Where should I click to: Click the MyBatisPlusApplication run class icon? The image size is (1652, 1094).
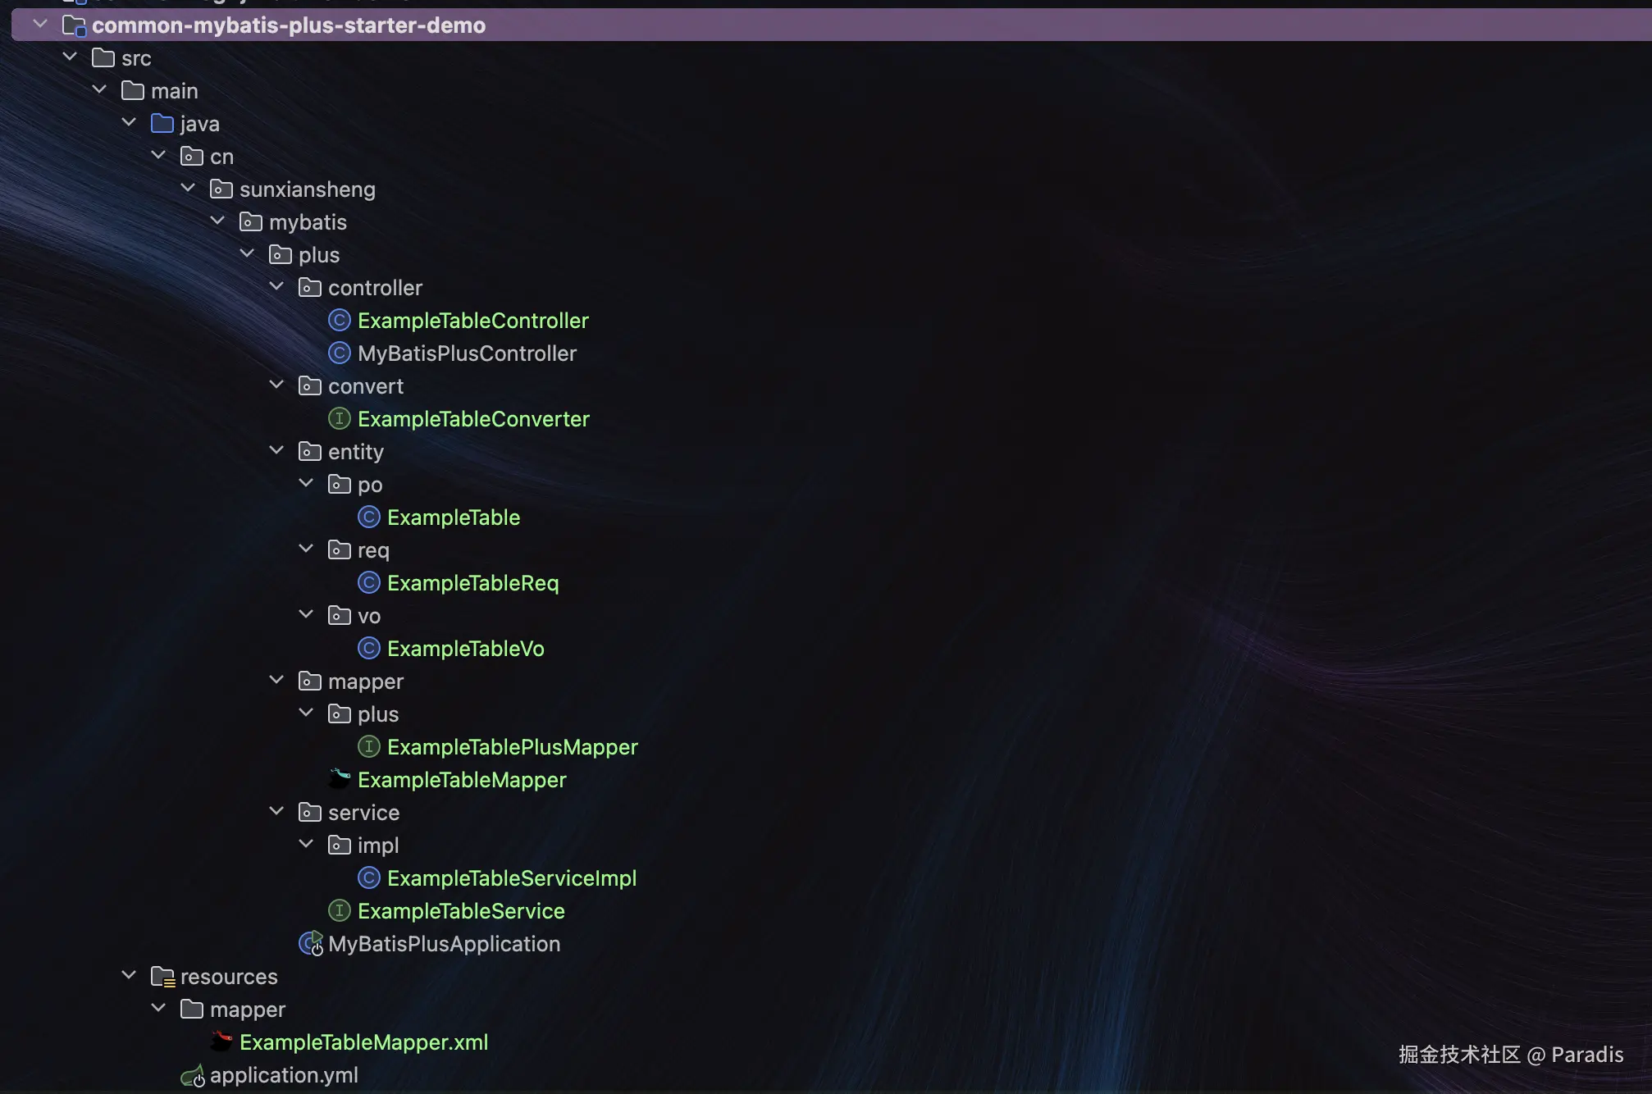tap(311, 944)
